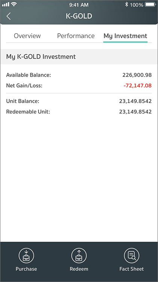Tap the back arrow icon
The image size is (158, 282).
[8, 16]
